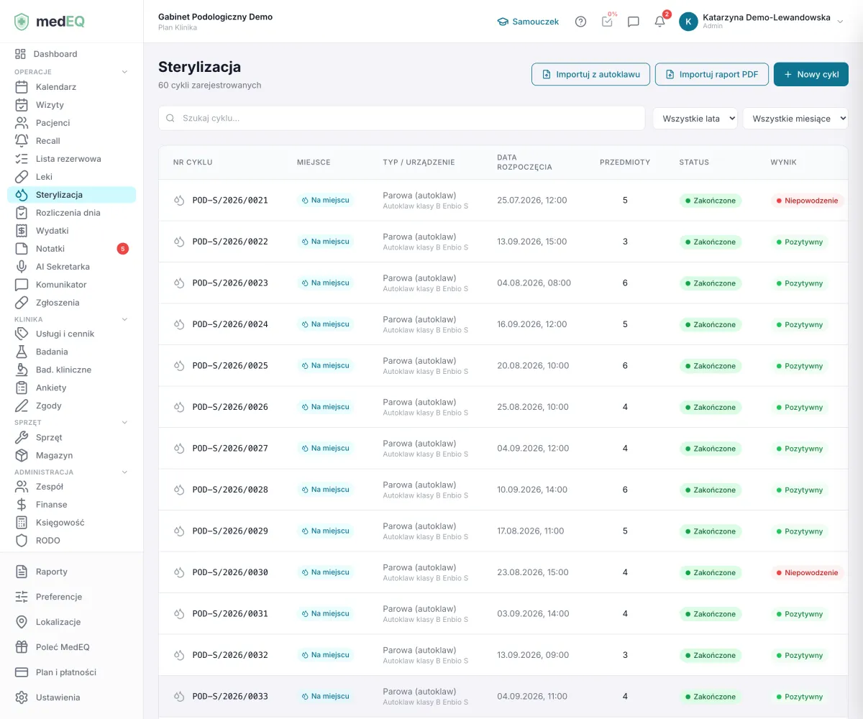Screen dimensions: 863x719
Task: Collapse the OPERACJE sidebar section
Action: click(x=124, y=72)
